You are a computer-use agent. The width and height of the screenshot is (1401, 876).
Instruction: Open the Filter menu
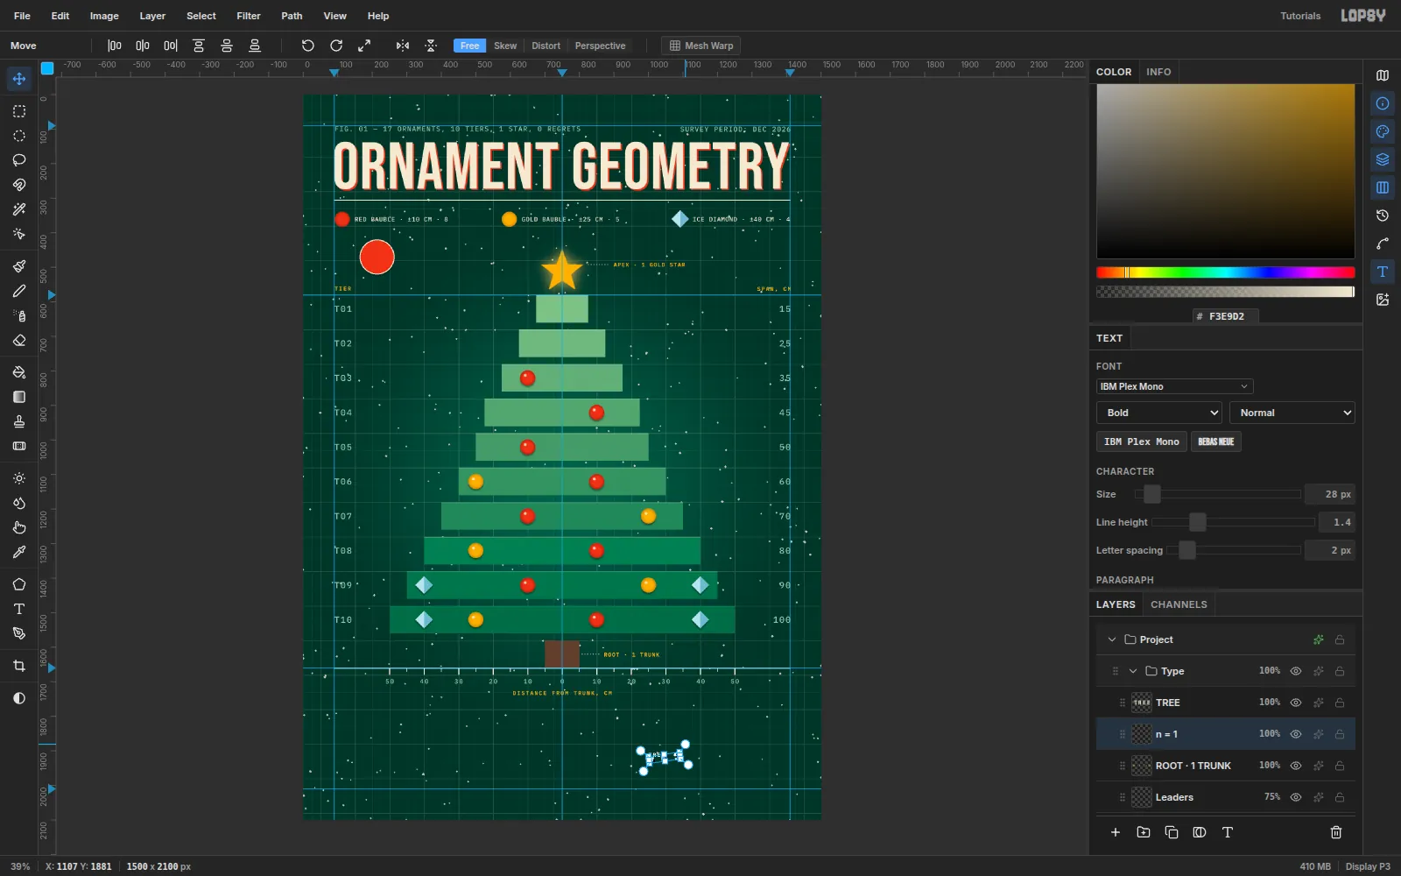249,16
